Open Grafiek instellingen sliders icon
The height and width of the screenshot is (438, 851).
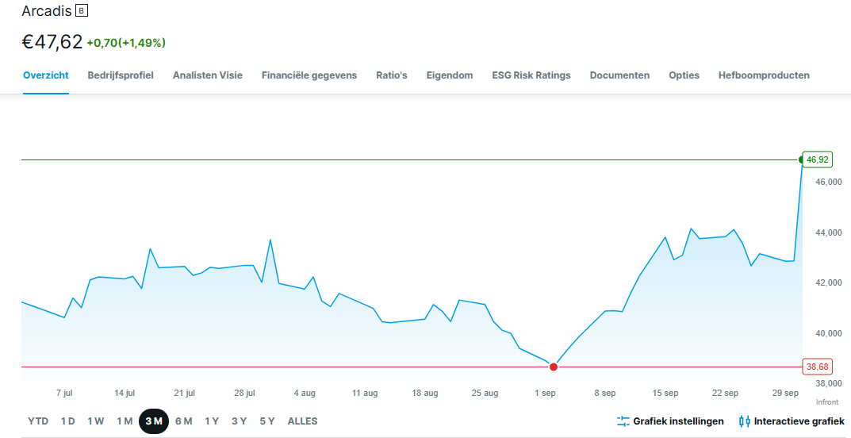(x=623, y=421)
